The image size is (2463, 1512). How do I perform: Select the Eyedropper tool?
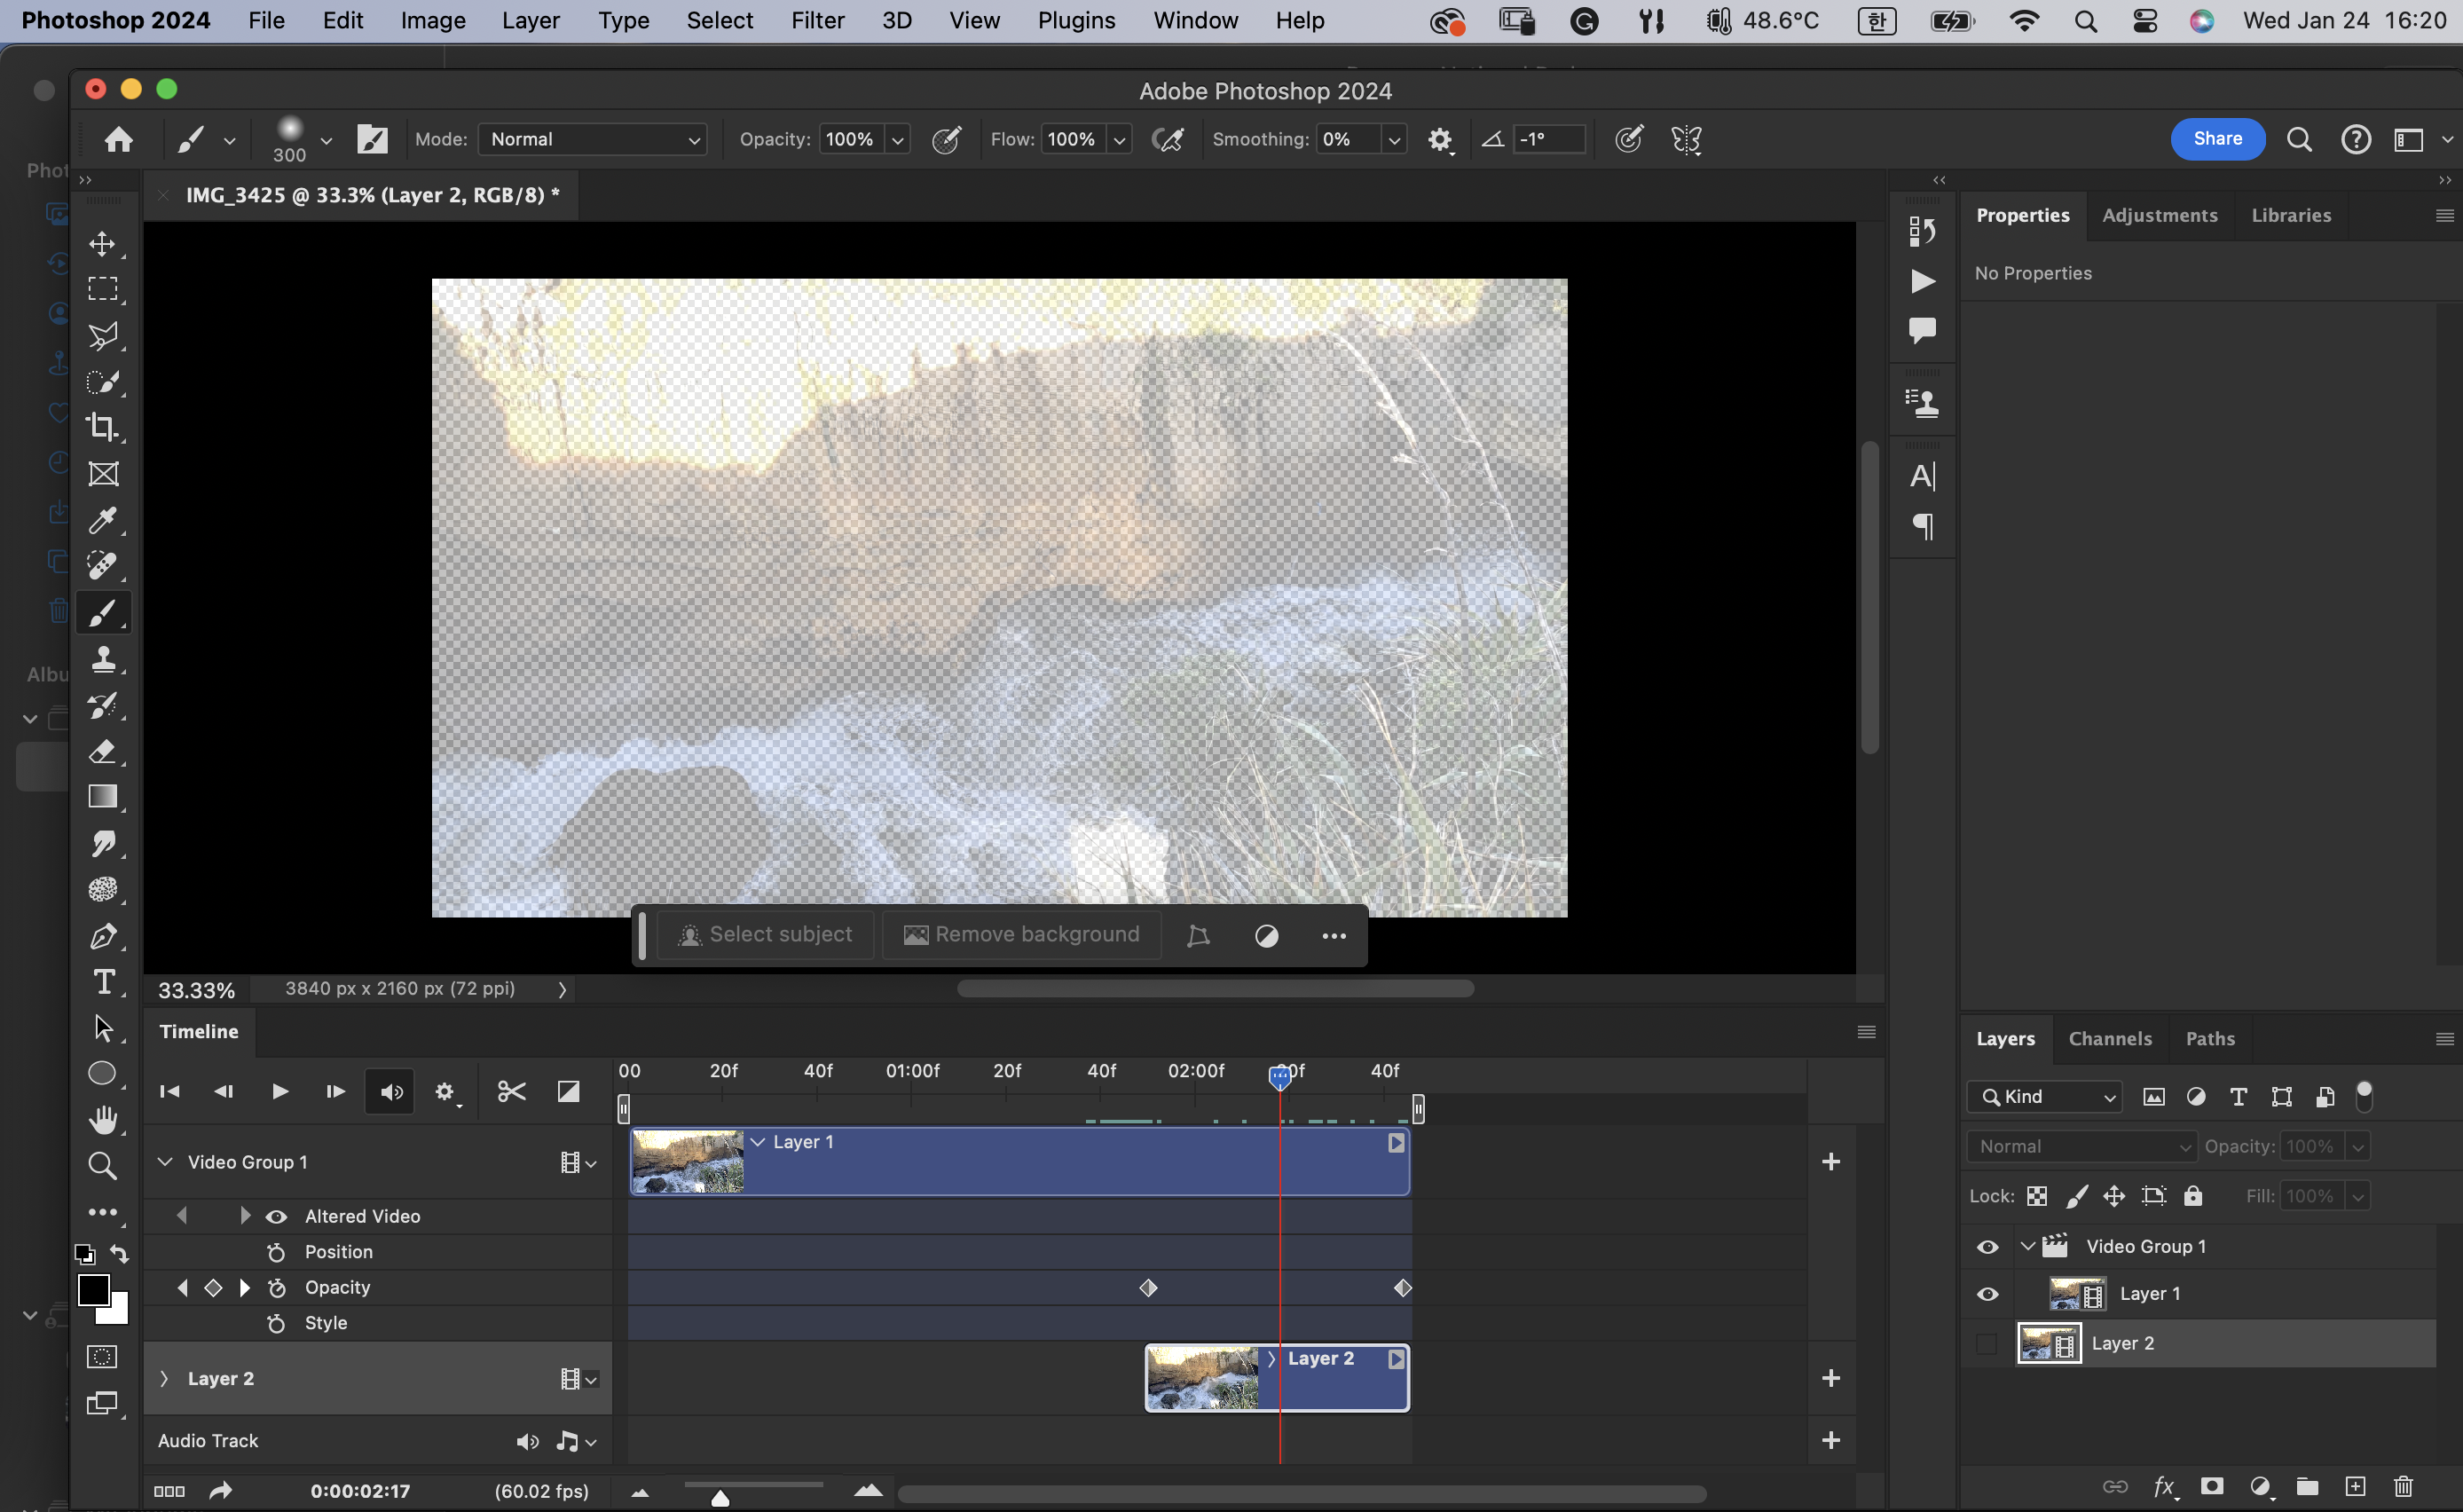[102, 520]
